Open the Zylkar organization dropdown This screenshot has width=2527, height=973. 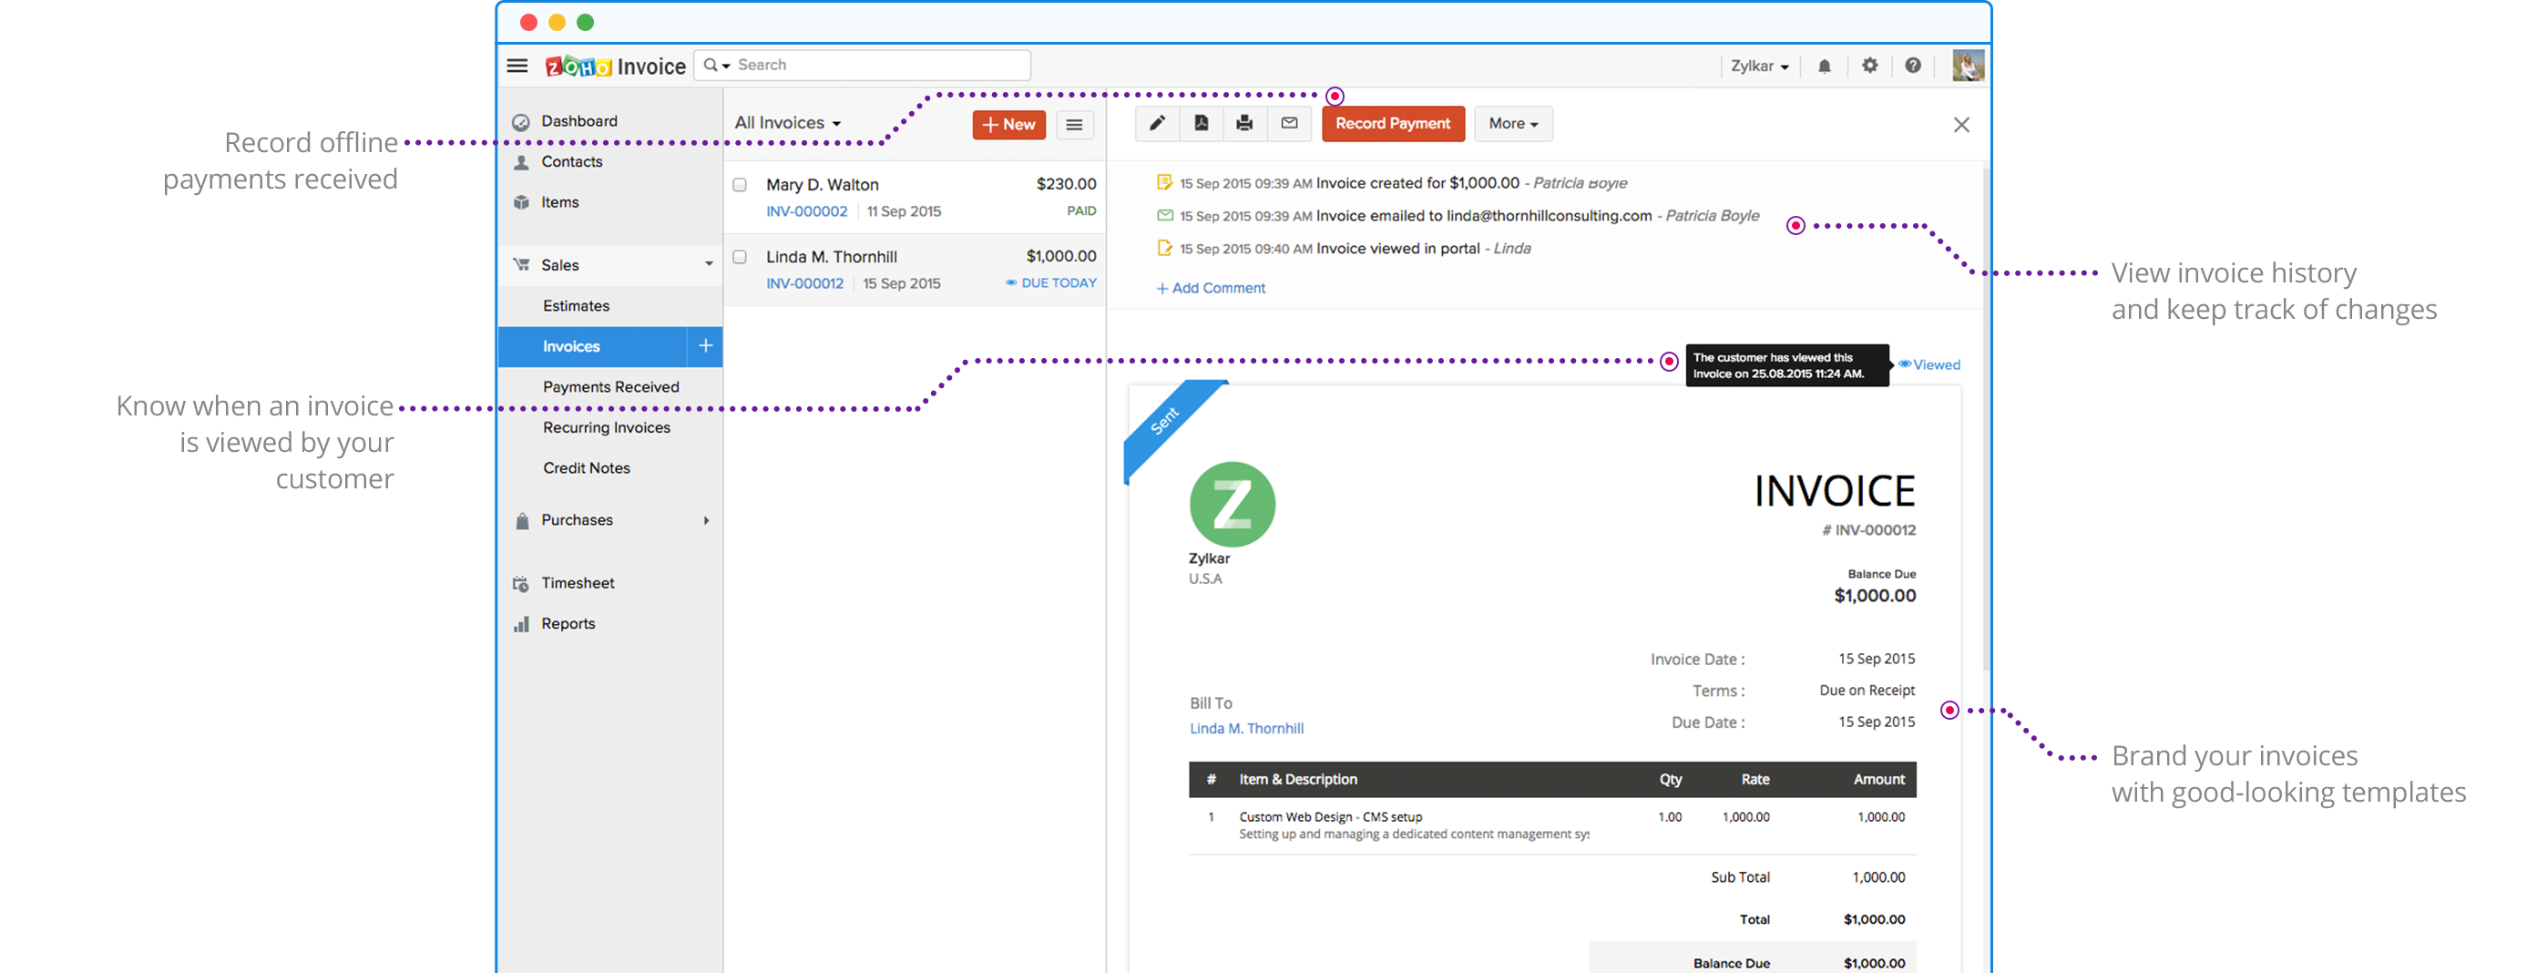[x=1759, y=66]
